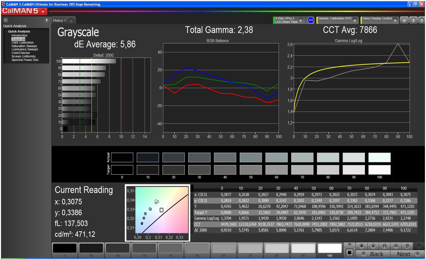Click the Total Gamma: 2,38 heading
Screen dimensions: 426x259
(x=219, y=30)
